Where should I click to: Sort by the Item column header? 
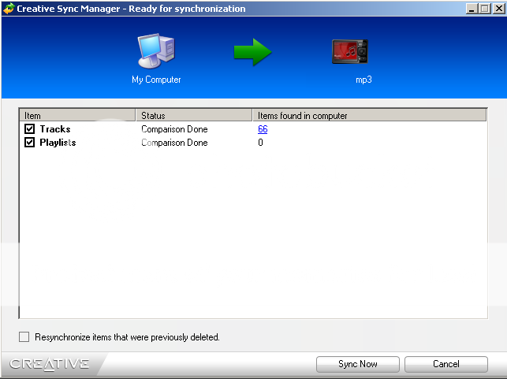(x=77, y=115)
